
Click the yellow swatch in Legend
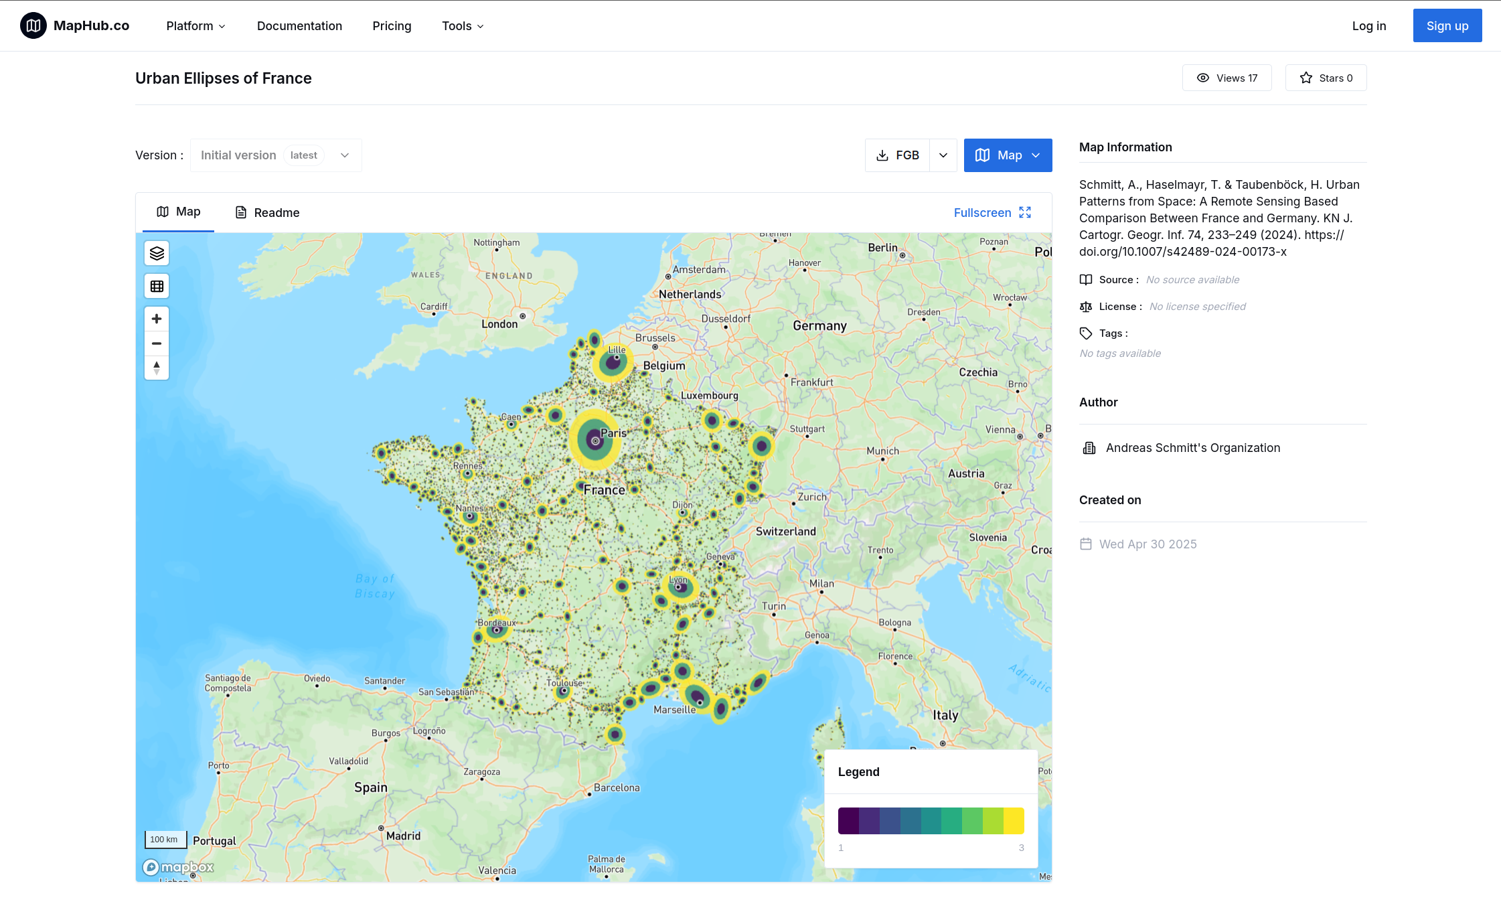click(1014, 821)
